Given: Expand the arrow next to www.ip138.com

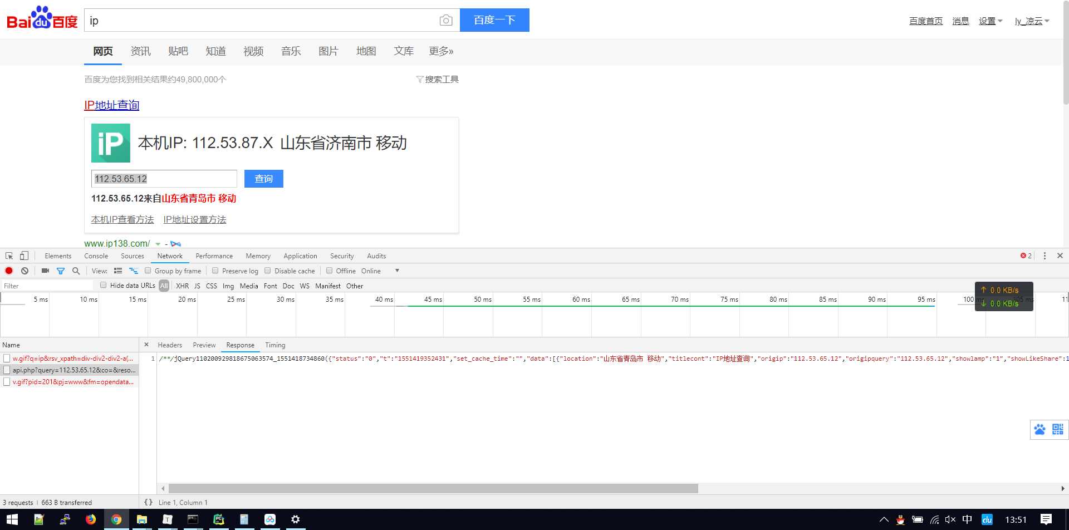Looking at the screenshot, I should pyautogui.click(x=158, y=244).
